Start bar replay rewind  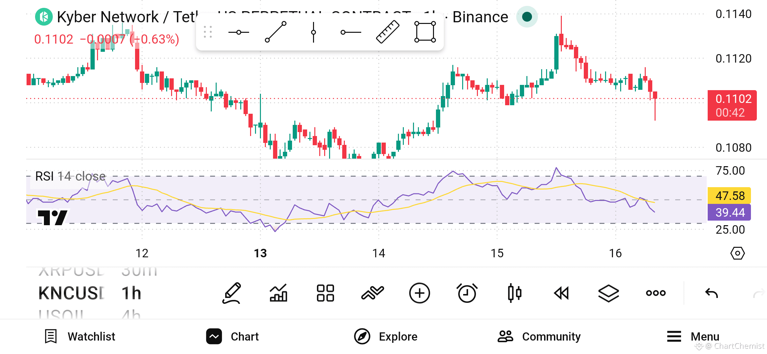(561, 293)
